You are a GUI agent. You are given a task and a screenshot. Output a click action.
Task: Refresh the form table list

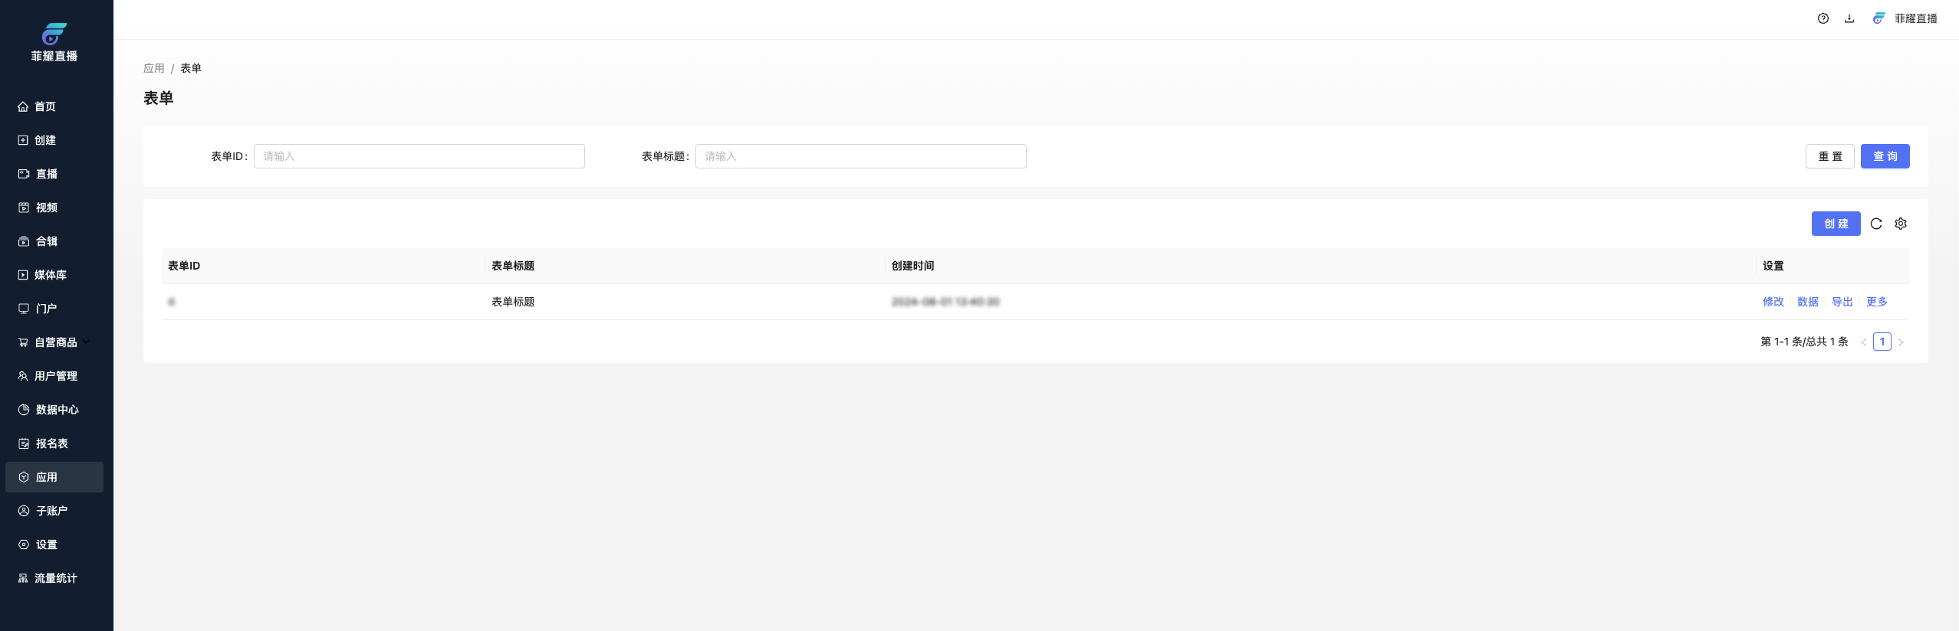(1875, 224)
